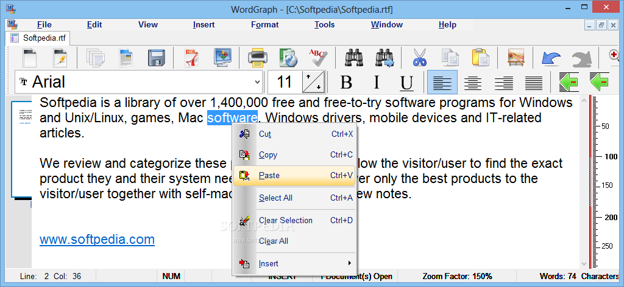Open the Insert menu in menu bar
This screenshot has height=287, width=624.
[204, 24]
